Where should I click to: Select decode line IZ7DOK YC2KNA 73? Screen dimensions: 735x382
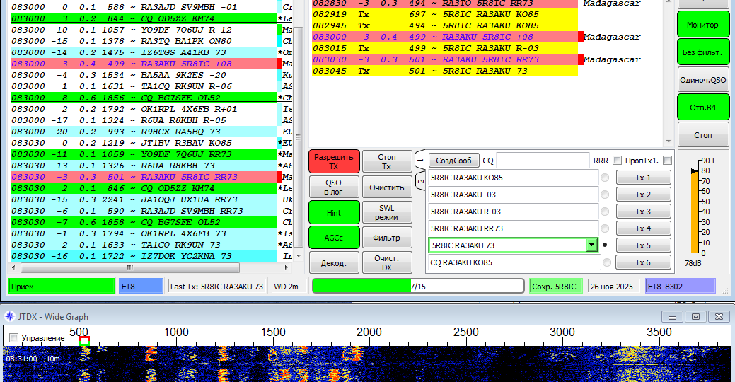[144, 256]
